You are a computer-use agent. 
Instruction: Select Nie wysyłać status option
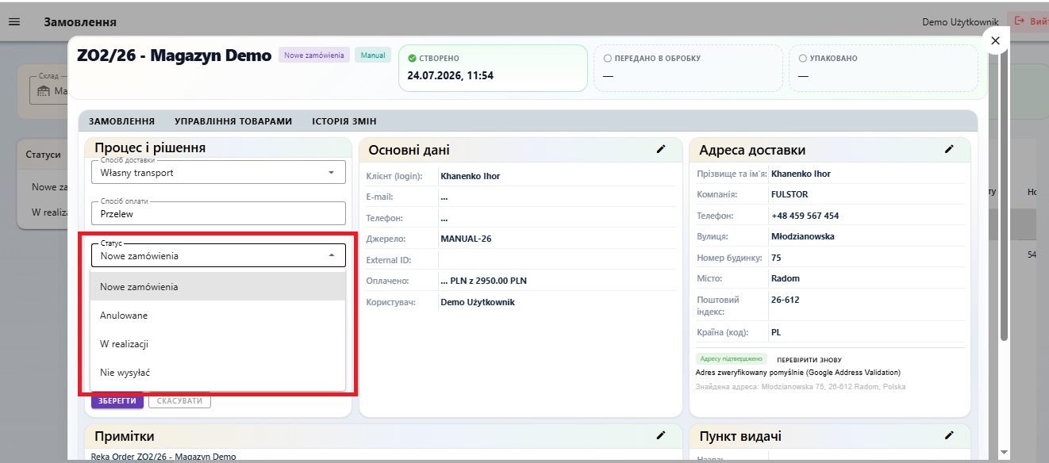pyautogui.click(x=218, y=373)
